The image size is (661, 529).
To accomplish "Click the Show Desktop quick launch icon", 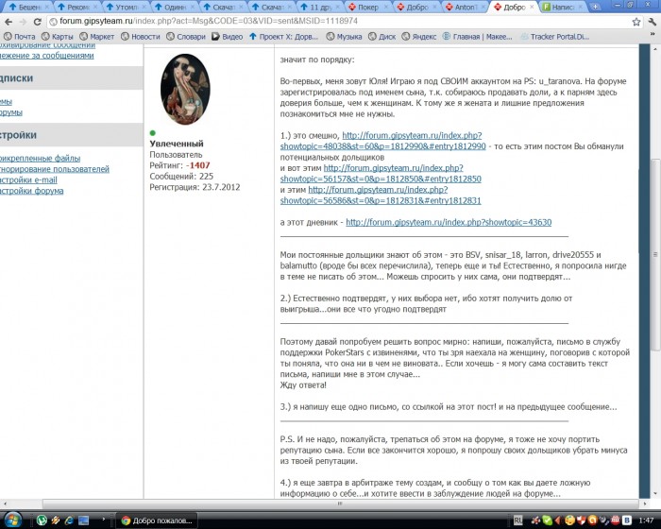I will click(83, 520).
